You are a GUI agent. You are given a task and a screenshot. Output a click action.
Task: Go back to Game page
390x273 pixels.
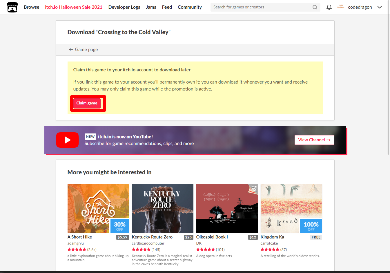click(x=83, y=50)
